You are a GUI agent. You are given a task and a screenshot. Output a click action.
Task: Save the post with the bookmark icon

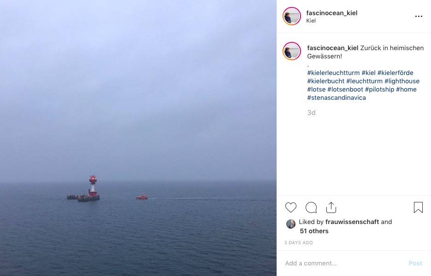(418, 207)
